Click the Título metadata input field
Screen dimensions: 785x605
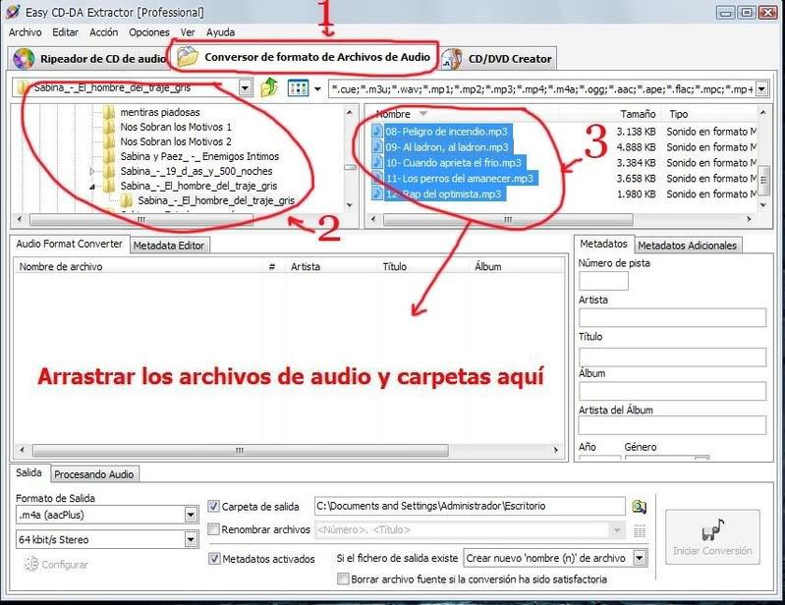click(672, 357)
